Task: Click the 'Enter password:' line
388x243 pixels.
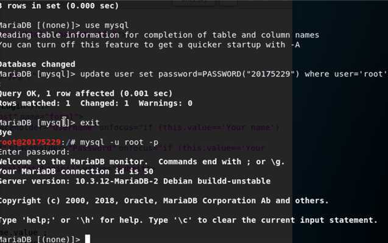Action: tap(35, 152)
